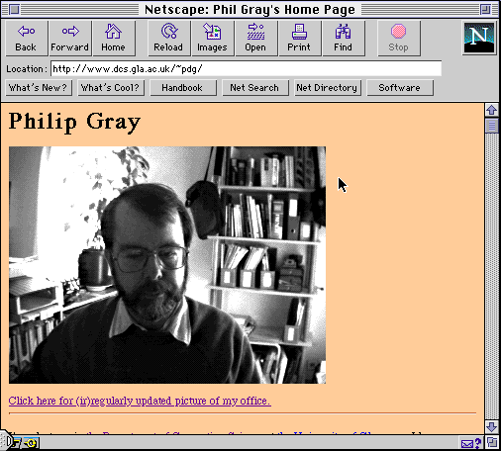Reload the current page
The height and width of the screenshot is (451, 501).
(x=168, y=39)
